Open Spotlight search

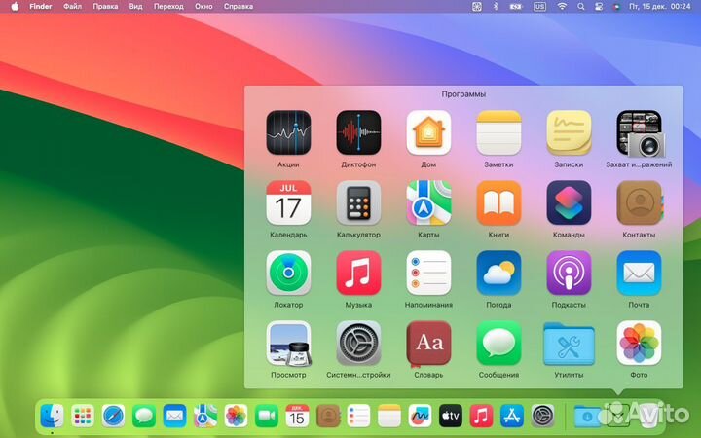pos(580,6)
